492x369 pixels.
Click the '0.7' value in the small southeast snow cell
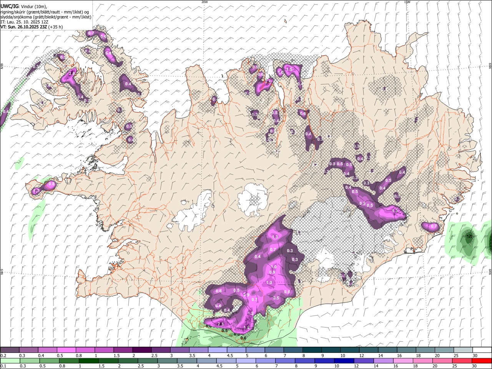(x=434, y=226)
